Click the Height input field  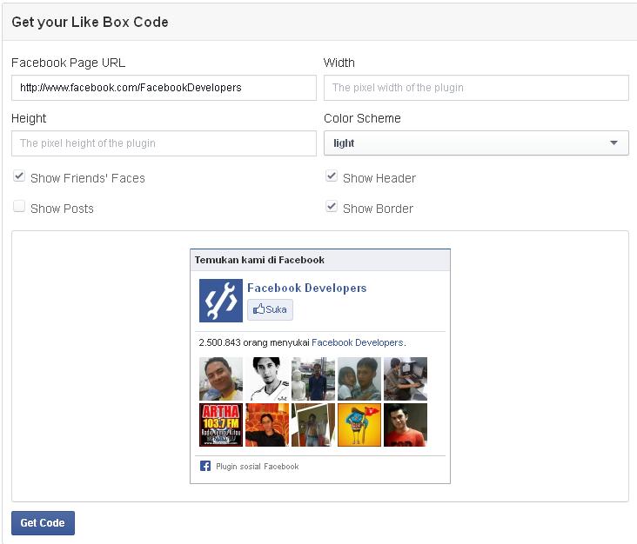tap(164, 143)
